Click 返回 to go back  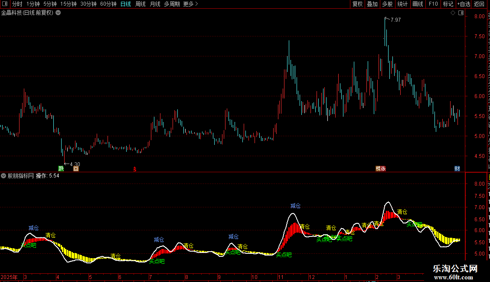(x=479, y=4)
